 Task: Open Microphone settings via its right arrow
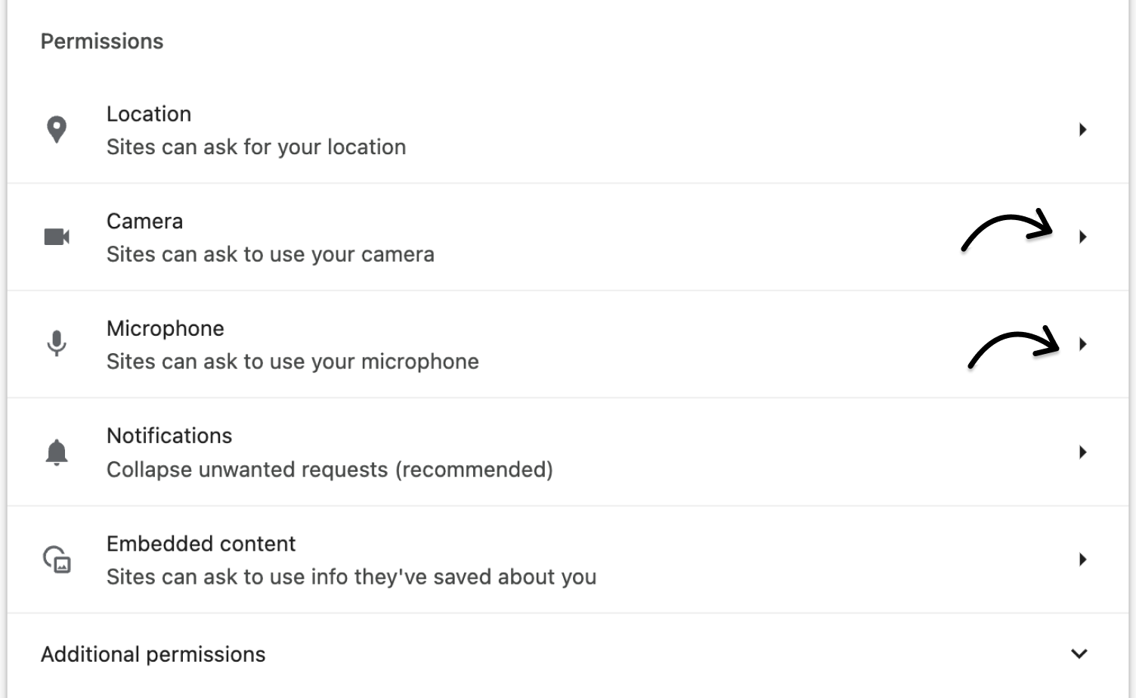[x=1083, y=344]
